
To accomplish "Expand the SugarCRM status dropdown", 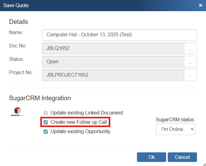I will point(176,129).
